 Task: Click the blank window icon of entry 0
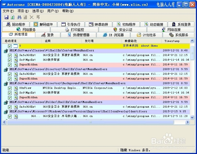tap(15, 46)
